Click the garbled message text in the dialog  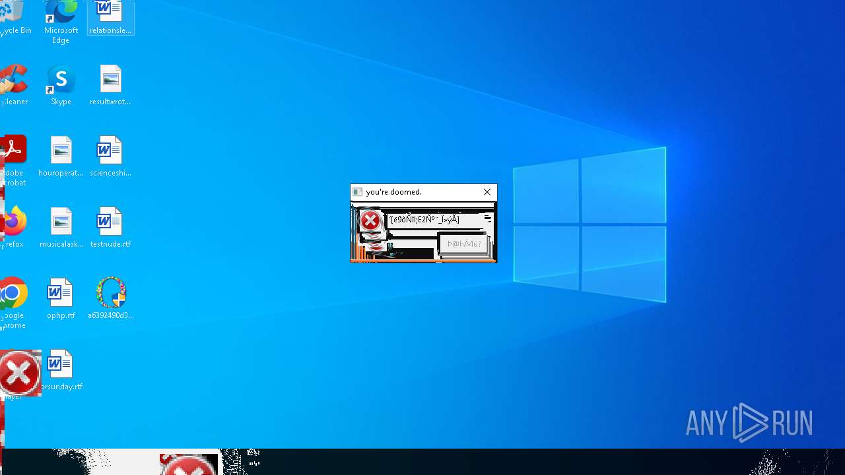click(424, 220)
